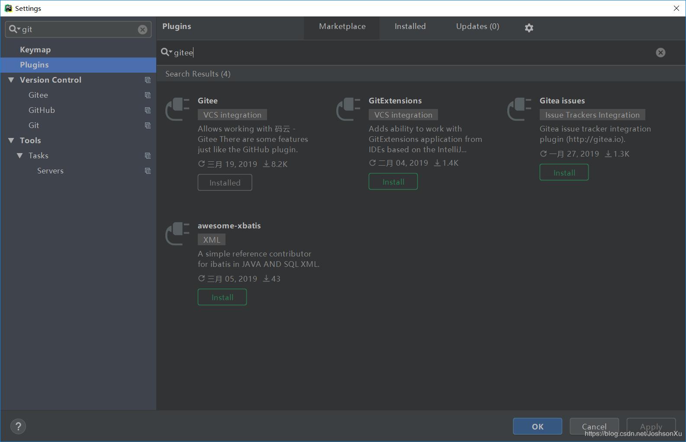Click the Issue Trackers Integration tag

tap(593, 115)
